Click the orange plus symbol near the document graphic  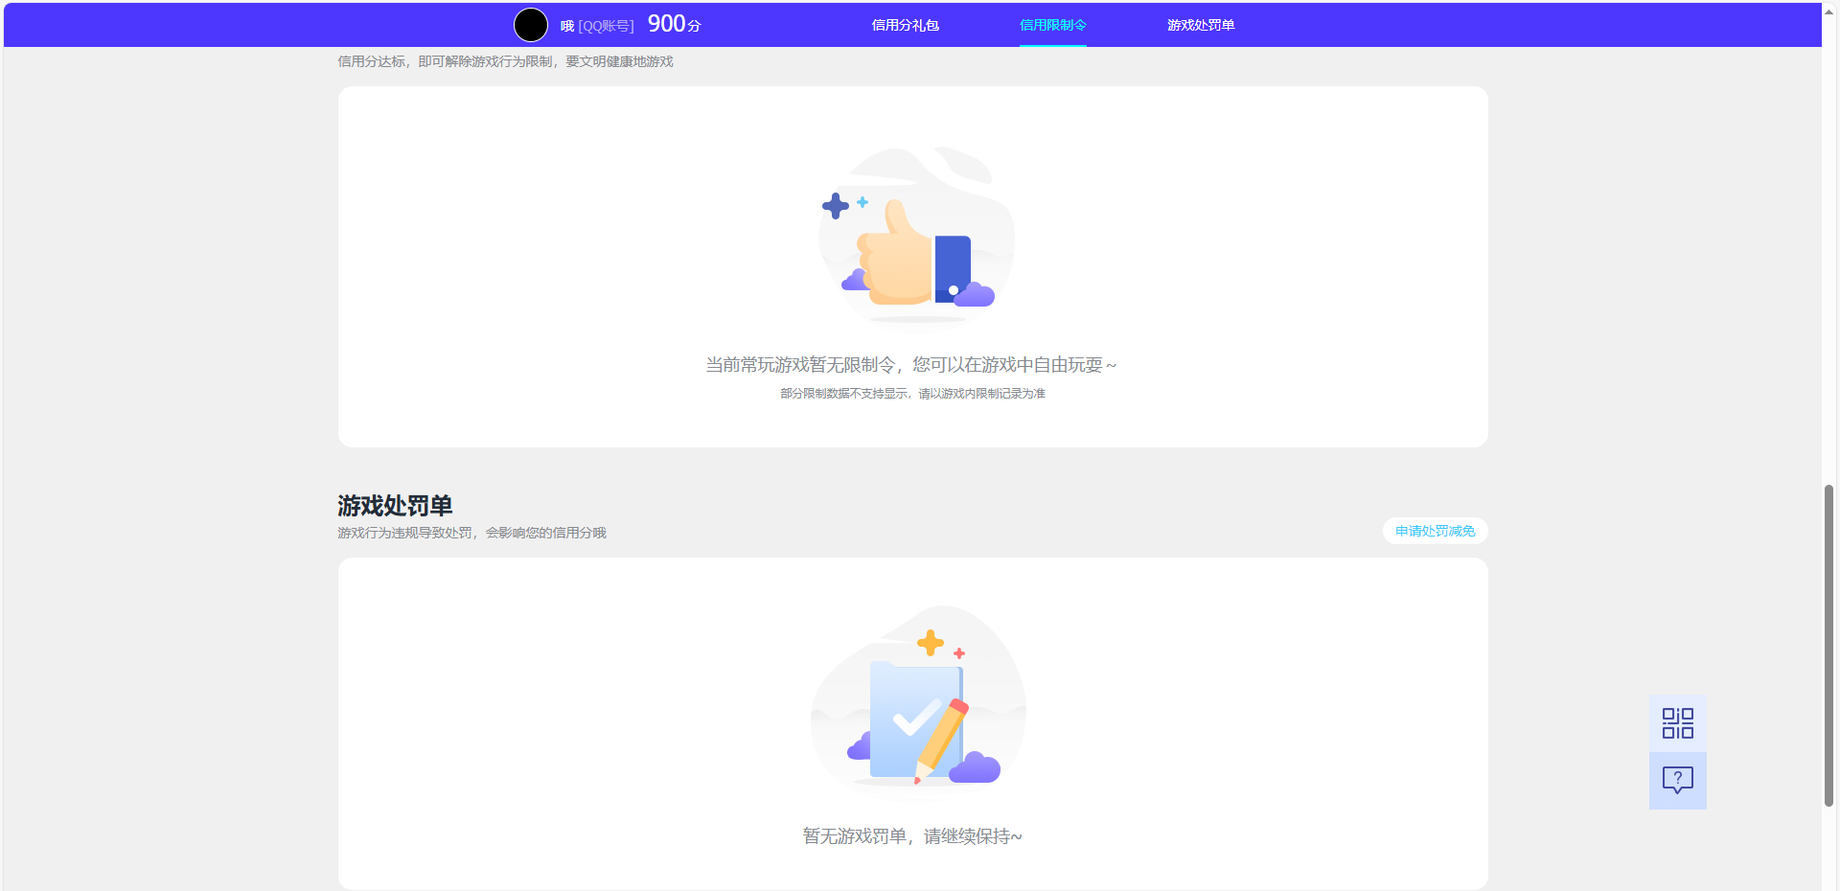931,643
